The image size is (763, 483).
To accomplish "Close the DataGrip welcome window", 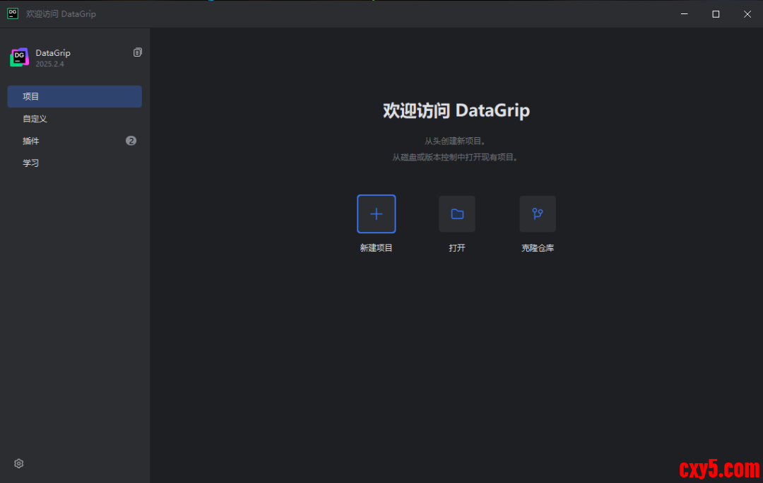I will point(747,14).
